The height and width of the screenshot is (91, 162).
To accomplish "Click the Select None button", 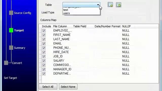I will 68,87.
